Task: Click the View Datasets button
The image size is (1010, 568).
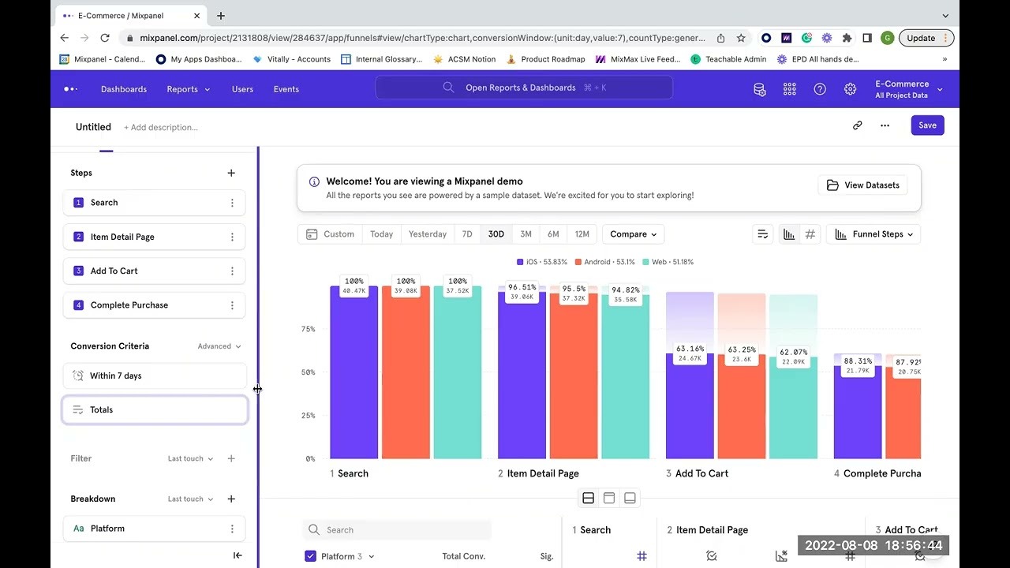Action: [862, 185]
